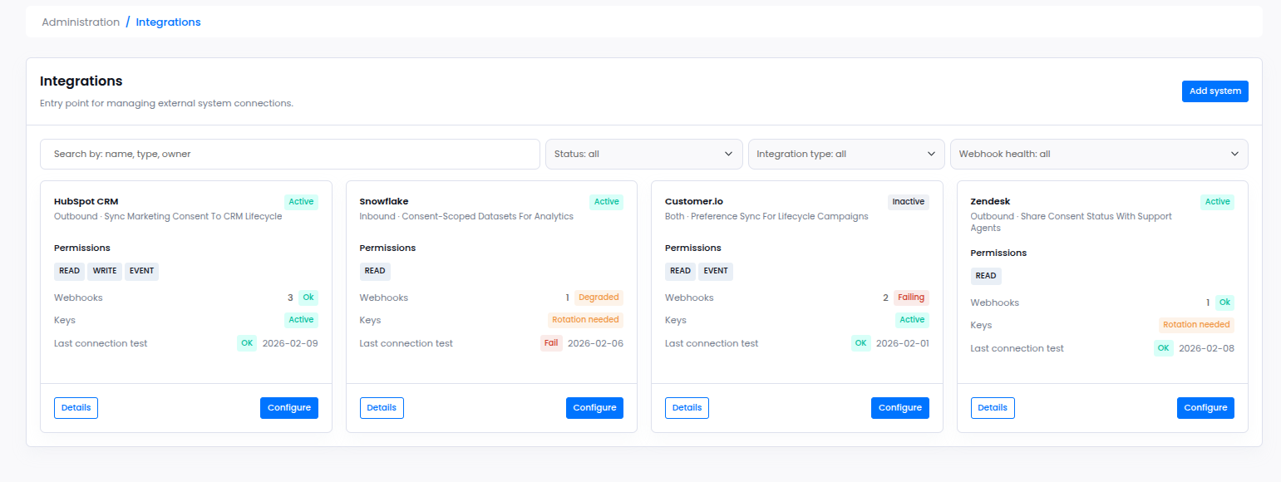Open the Webhook health dropdown
1281x482 pixels.
coord(1098,154)
